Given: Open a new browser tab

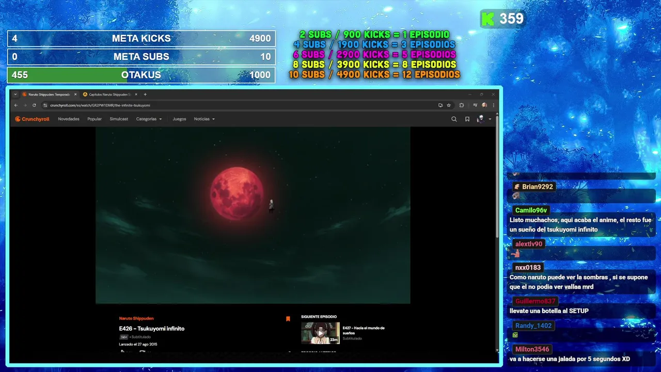Looking at the screenshot, I should [145, 95].
